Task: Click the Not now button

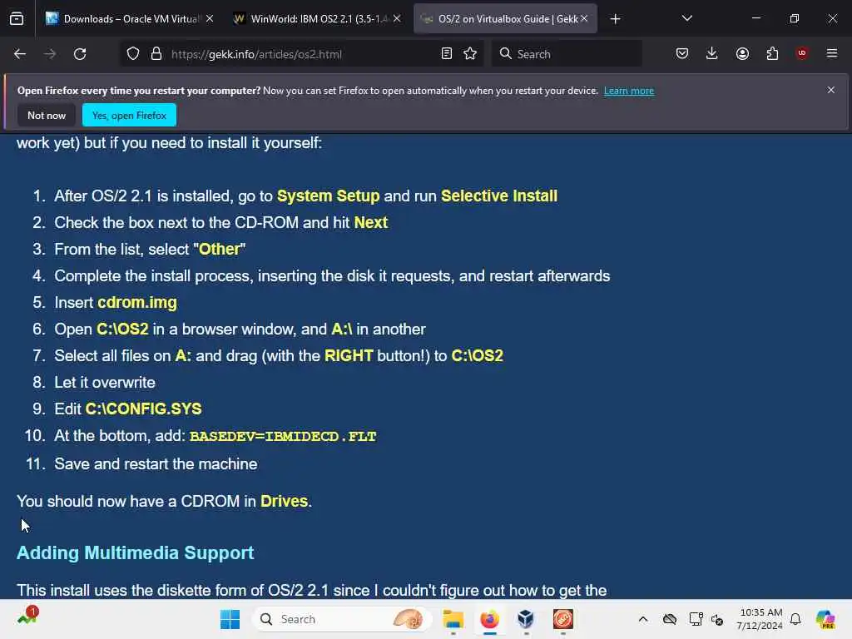Action: (x=47, y=115)
